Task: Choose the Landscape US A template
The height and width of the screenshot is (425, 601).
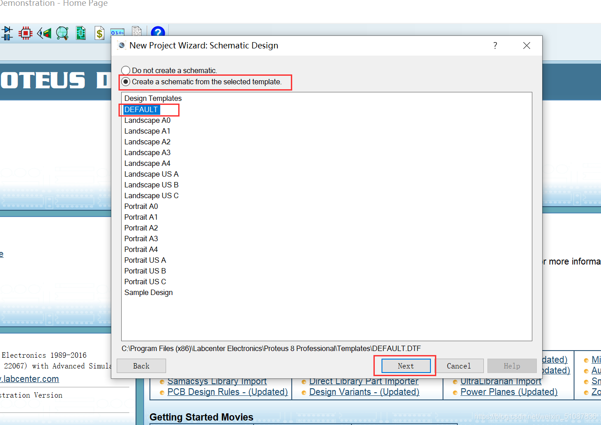Action: [151, 174]
